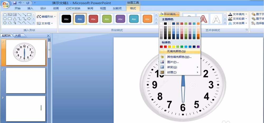Viewport: 264px width, 123px height.
Task: Choose purple from standard colors
Action: click(198, 47)
